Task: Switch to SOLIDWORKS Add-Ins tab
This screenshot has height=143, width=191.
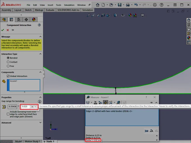Action: pos(68,10)
